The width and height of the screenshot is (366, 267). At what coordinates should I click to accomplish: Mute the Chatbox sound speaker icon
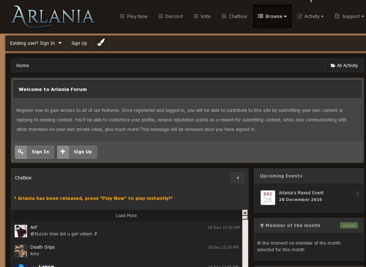(238, 178)
